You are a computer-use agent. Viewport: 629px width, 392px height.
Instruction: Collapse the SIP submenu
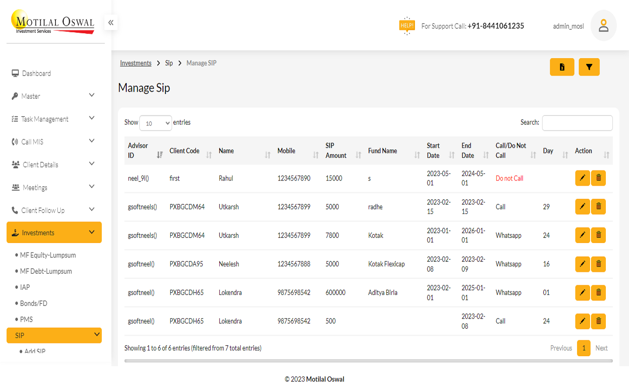54,335
